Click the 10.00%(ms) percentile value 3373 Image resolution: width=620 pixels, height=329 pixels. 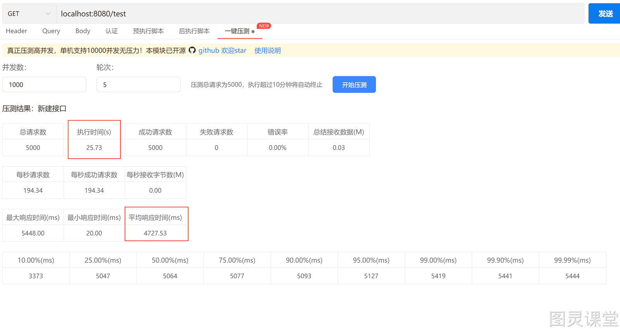coord(36,276)
